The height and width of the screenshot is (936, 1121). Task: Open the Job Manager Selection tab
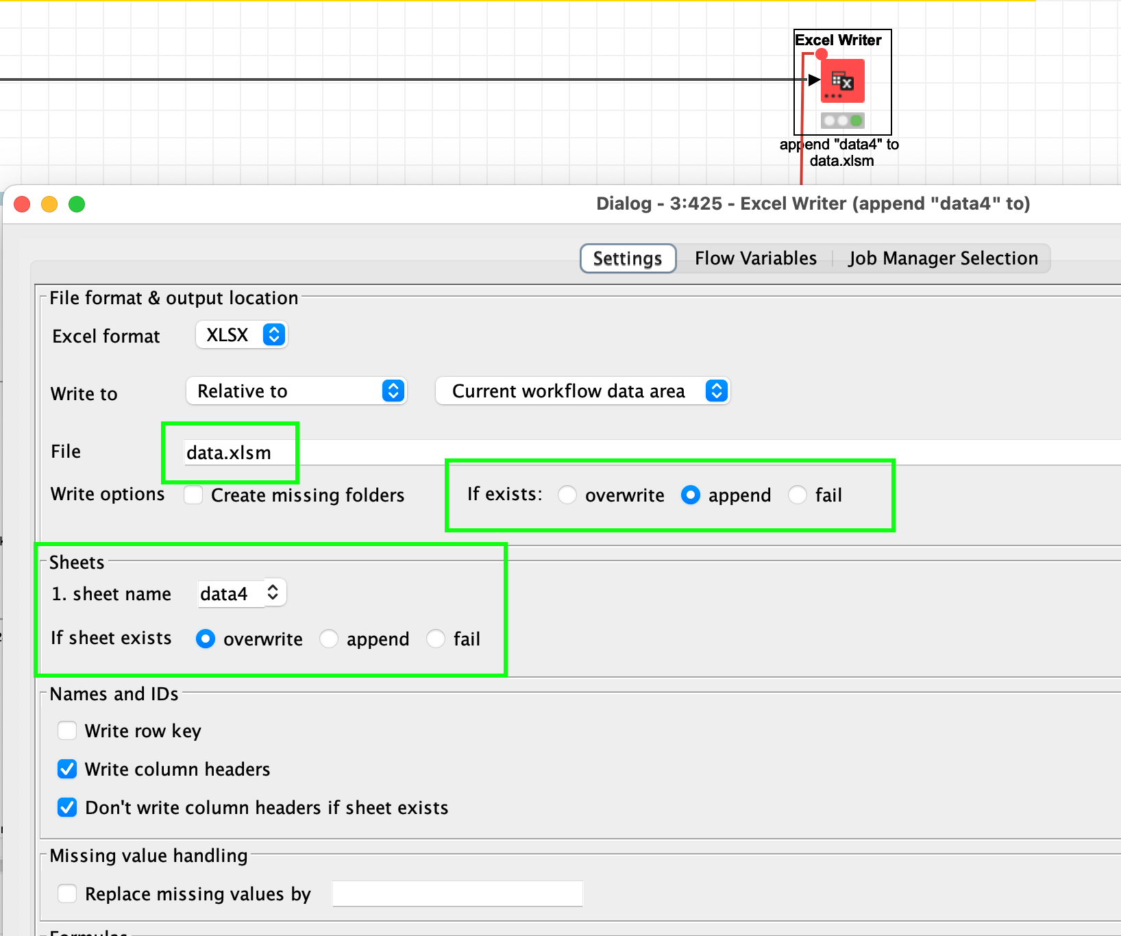pos(943,258)
